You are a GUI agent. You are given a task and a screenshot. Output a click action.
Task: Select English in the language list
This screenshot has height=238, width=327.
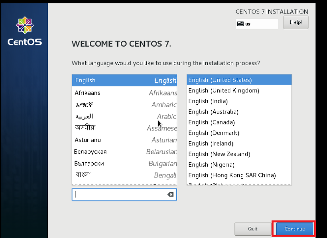pyautogui.click(x=124, y=80)
